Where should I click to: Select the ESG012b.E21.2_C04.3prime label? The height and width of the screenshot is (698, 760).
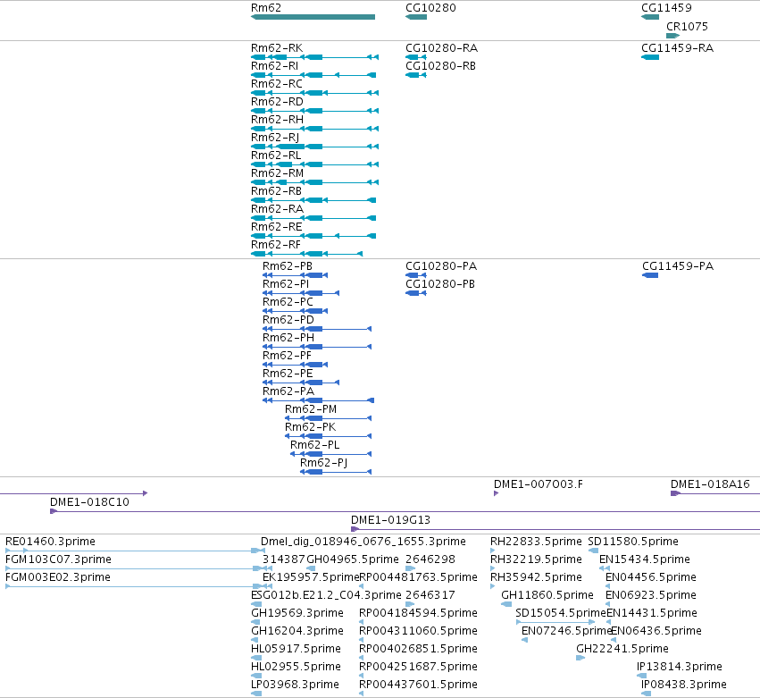point(326,595)
